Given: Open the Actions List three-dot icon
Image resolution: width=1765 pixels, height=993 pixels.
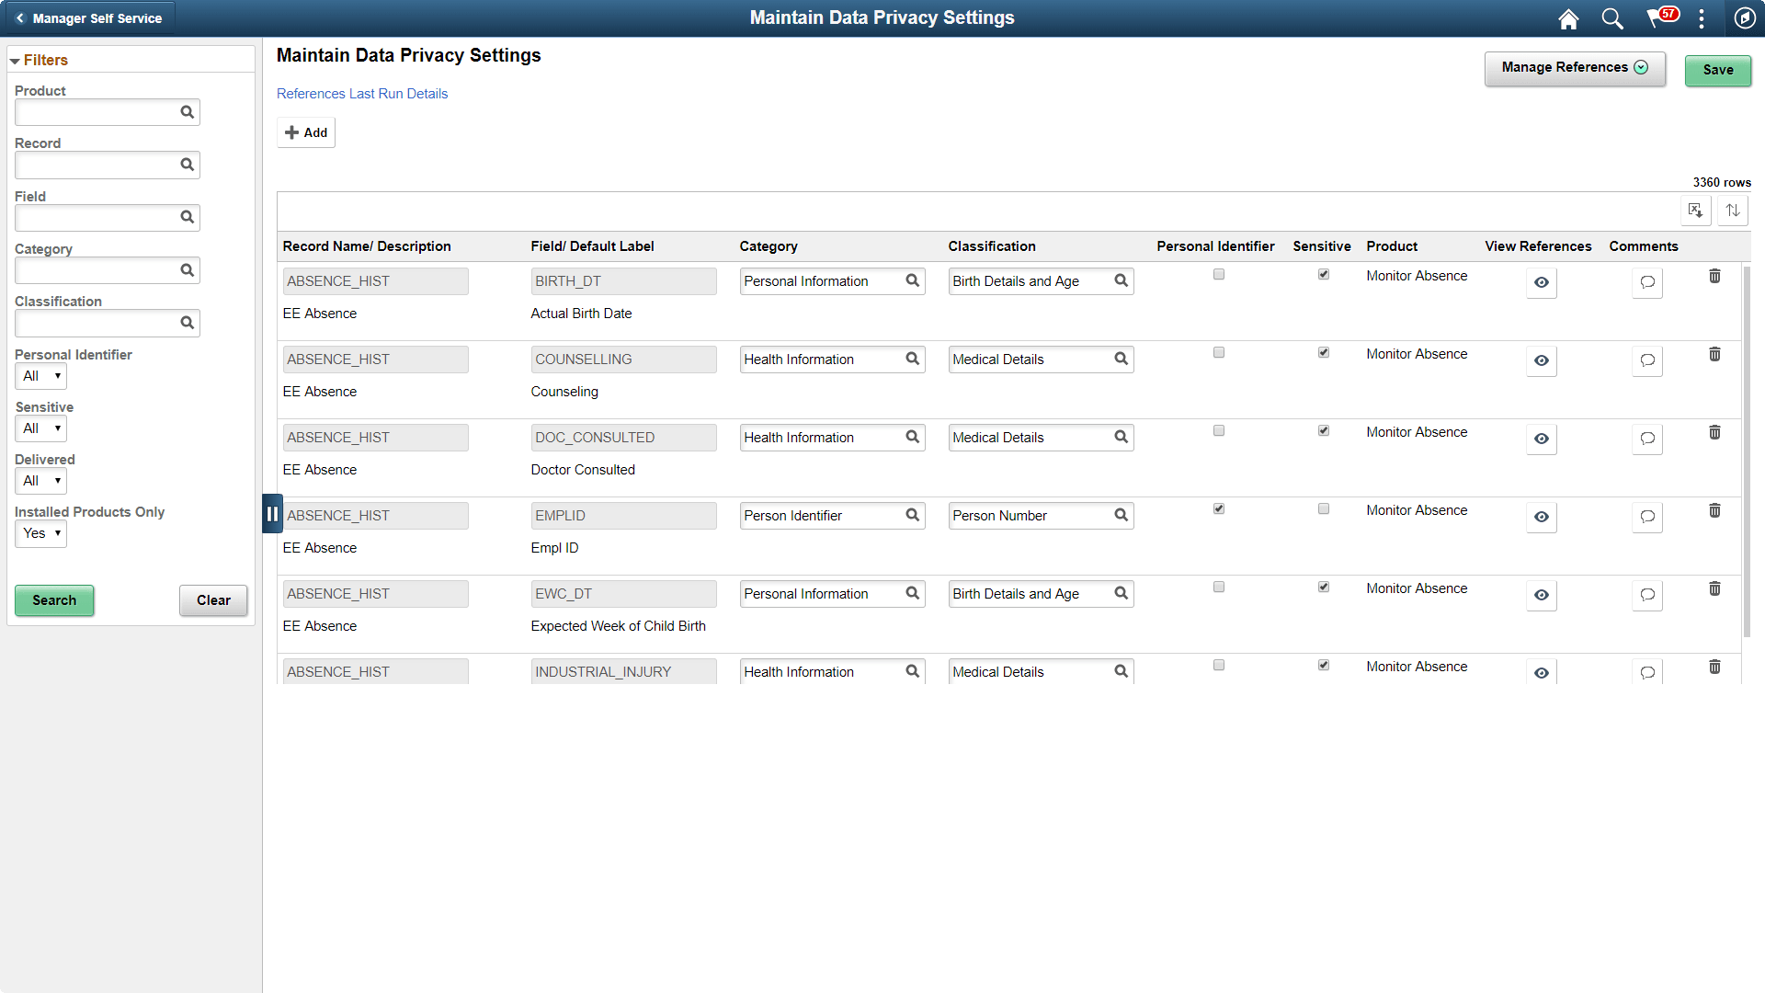Looking at the screenshot, I should [1702, 18].
